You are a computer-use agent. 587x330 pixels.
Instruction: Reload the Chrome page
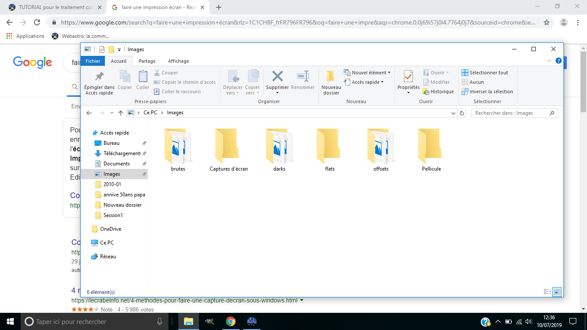(x=37, y=22)
